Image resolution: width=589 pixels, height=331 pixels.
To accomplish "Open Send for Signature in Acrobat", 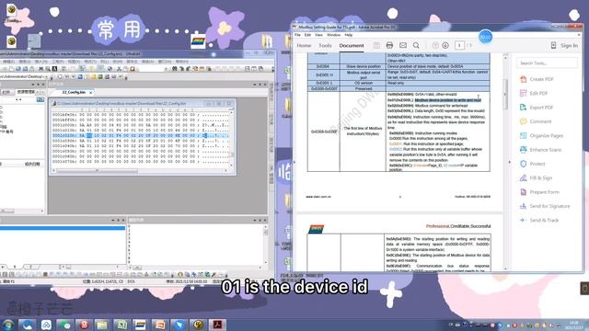I will 545,206.
